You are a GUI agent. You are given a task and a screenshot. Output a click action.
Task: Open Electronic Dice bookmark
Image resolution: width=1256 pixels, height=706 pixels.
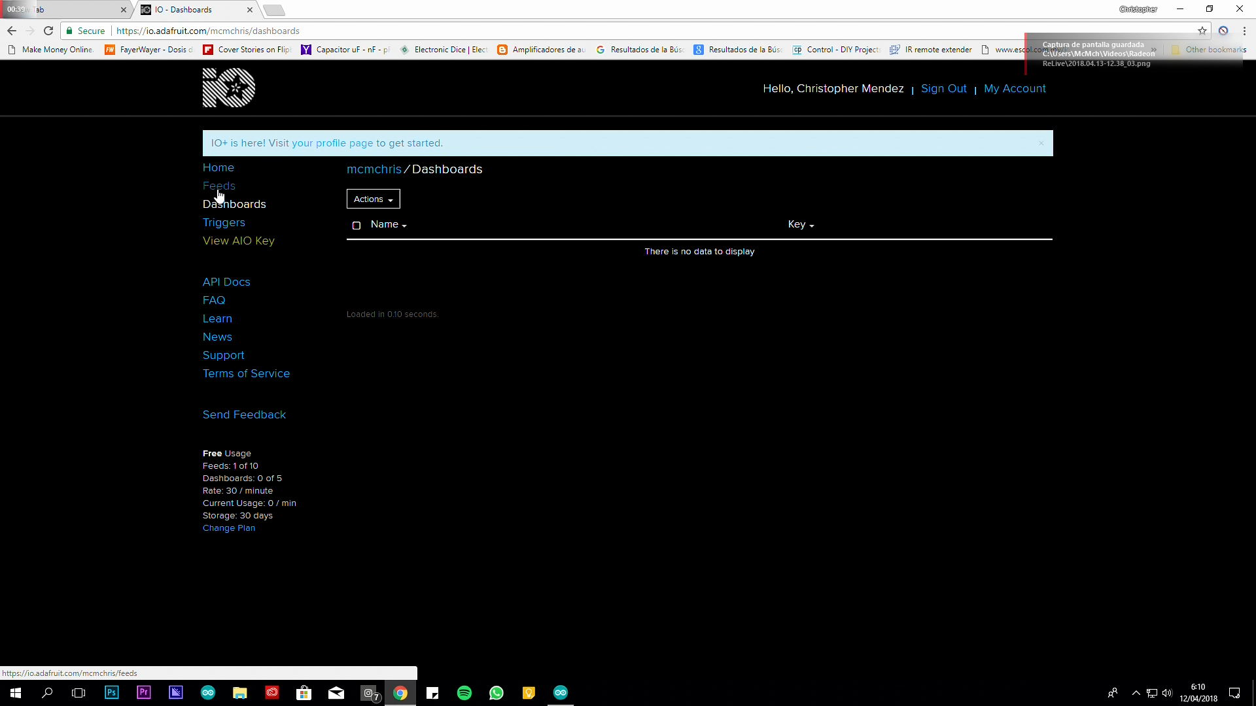coord(444,50)
